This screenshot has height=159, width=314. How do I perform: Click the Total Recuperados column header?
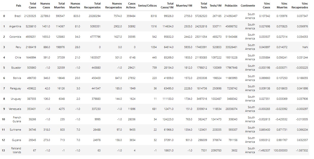[x=92, y=6]
